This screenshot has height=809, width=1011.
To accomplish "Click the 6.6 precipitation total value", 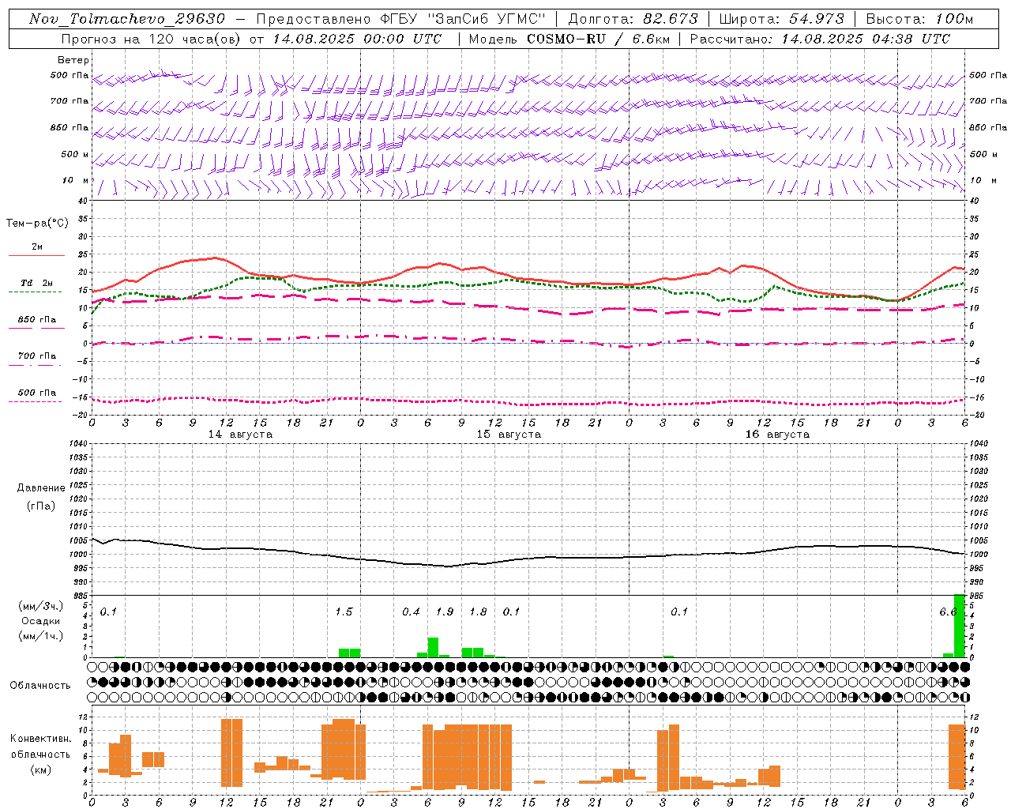I will [x=948, y=612].
